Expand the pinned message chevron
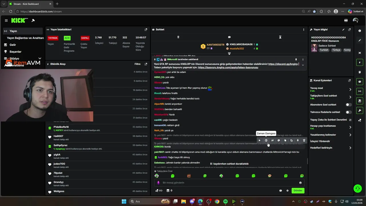Viewport: 366px width, 206px height. [x=303, y=65]
